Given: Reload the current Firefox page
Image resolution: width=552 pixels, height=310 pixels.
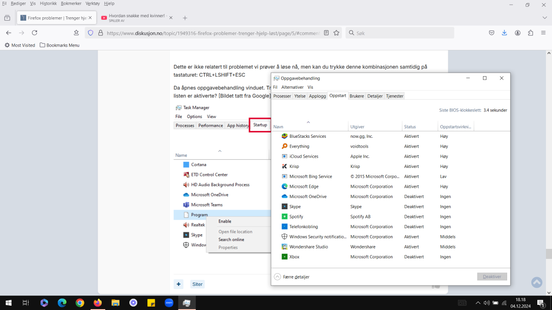Looking at the screenshot, I should click(34, 33).
